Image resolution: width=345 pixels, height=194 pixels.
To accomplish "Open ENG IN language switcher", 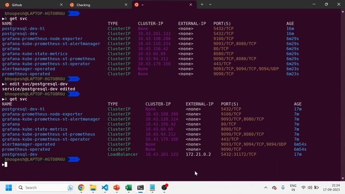I will tap(293, 188).
